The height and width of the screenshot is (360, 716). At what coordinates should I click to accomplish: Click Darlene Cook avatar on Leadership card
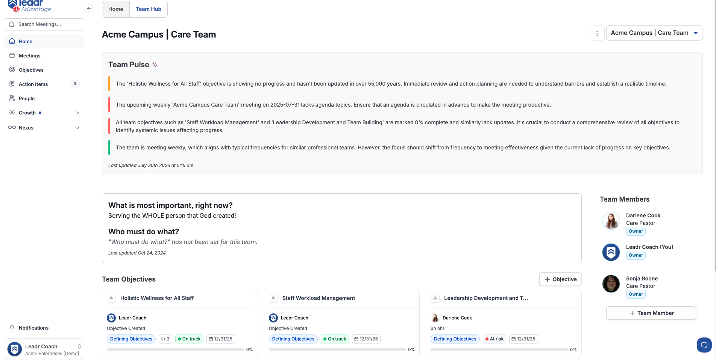[x=435, y=318]
